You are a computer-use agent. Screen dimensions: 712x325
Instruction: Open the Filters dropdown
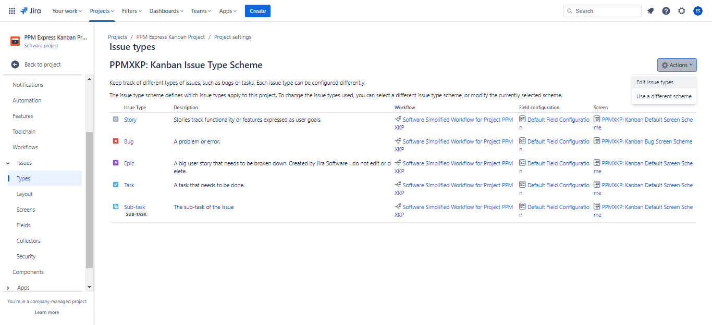point(132,11)
